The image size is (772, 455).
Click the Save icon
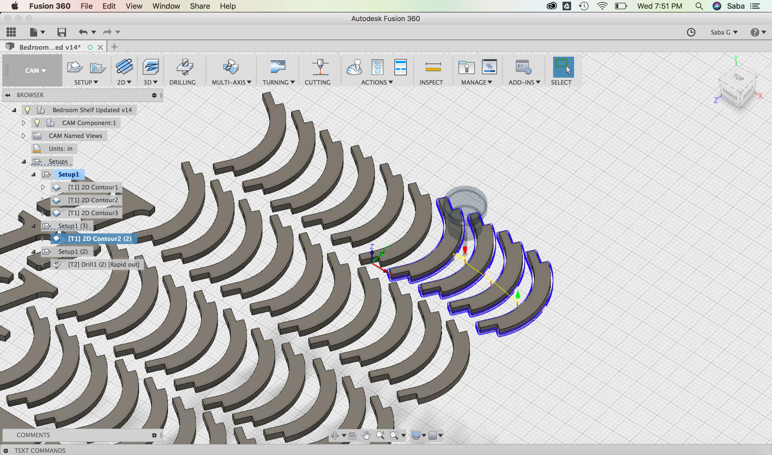pos(62,32)
